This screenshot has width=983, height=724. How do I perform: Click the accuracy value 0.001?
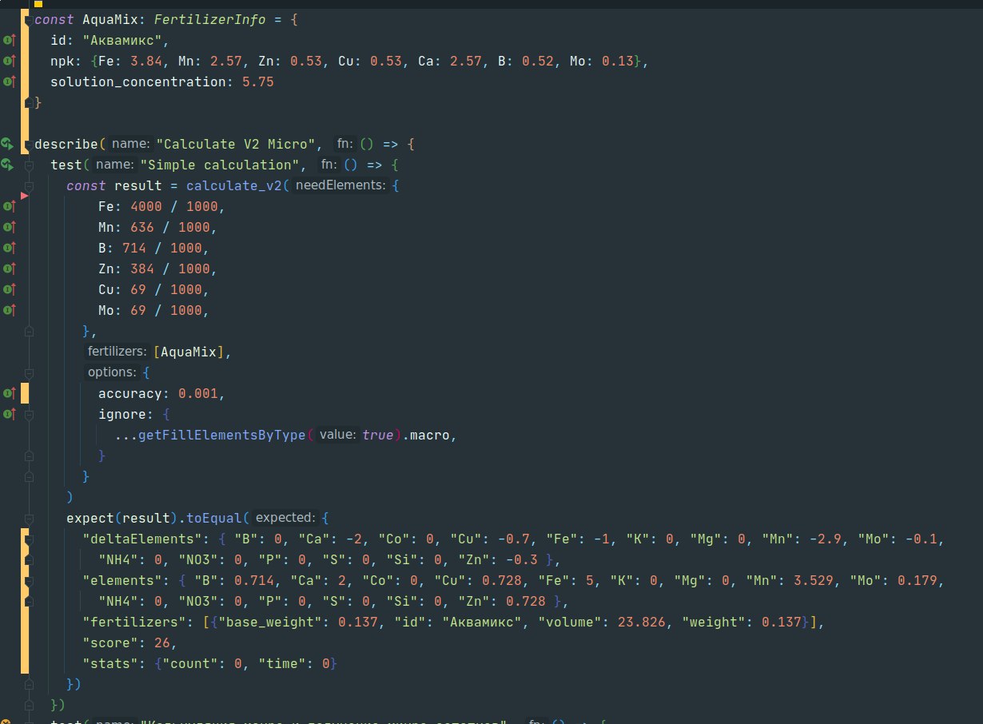tap(197, 393)
